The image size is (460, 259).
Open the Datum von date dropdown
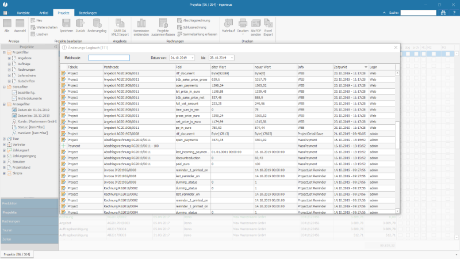193,58
